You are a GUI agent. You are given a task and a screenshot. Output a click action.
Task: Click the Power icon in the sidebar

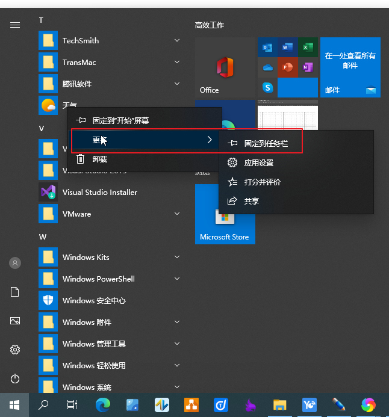click(x=15, y=378)
